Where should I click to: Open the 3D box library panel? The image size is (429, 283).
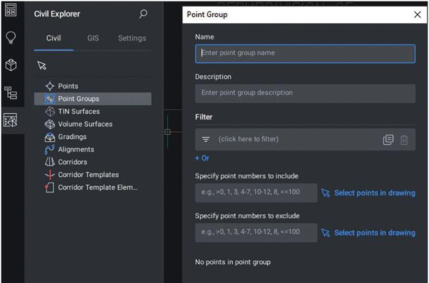pyautogui.click(x=11, y=65)
